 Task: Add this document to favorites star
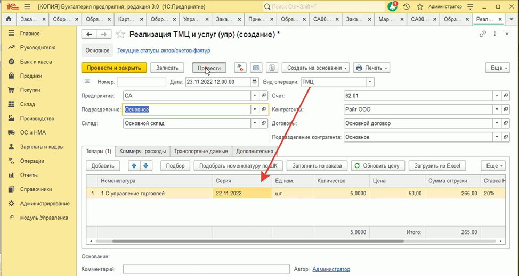[x=121, y=35]
